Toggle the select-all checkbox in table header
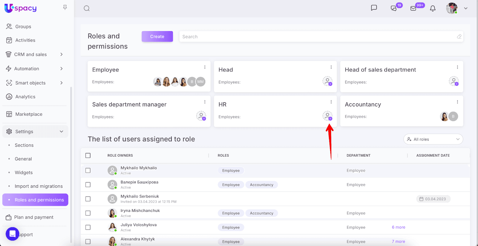Screen dimensions: 478x246 pos(88,155)
